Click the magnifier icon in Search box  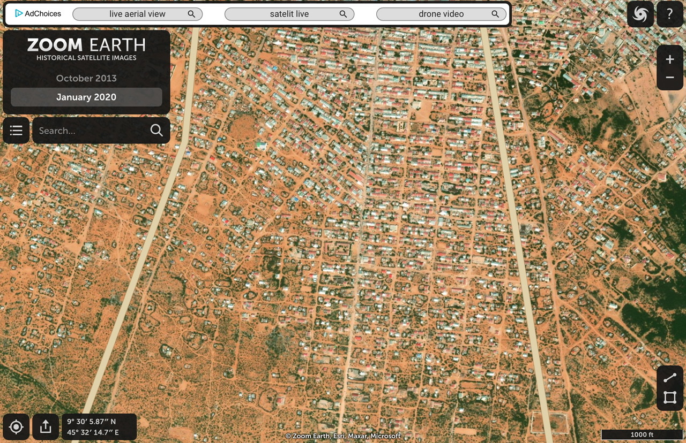156,131
